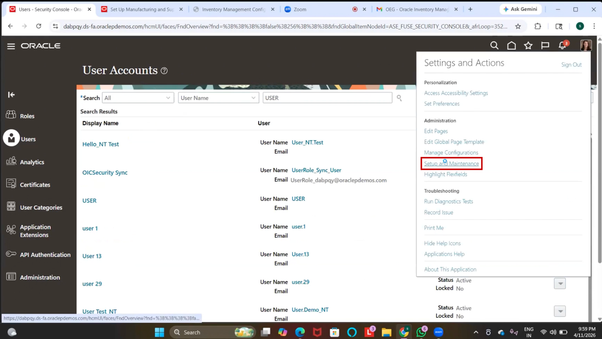Open Microsoft Edge from taskbar
This screenshot has height=339, width=602.
[300, 332]
